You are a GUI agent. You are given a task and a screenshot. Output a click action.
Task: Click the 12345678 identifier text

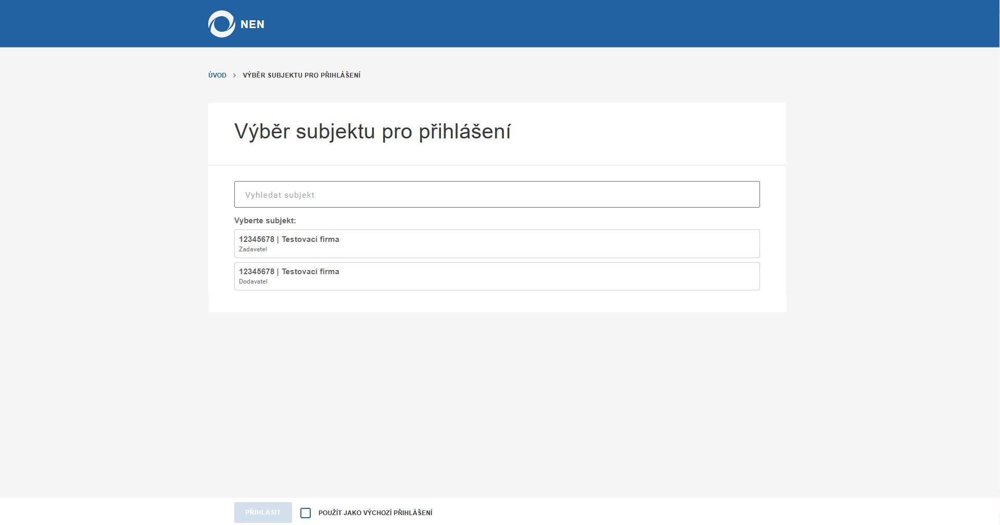pos(255,239)
